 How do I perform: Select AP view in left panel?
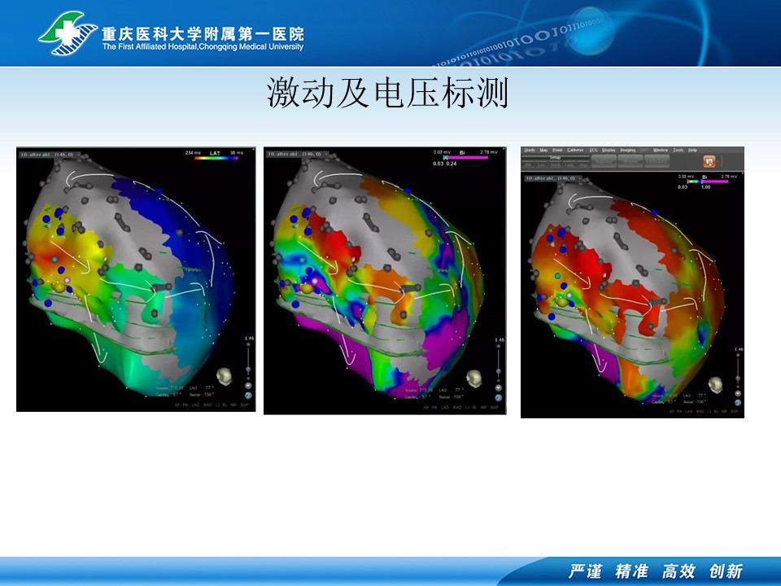click(177, 405)
